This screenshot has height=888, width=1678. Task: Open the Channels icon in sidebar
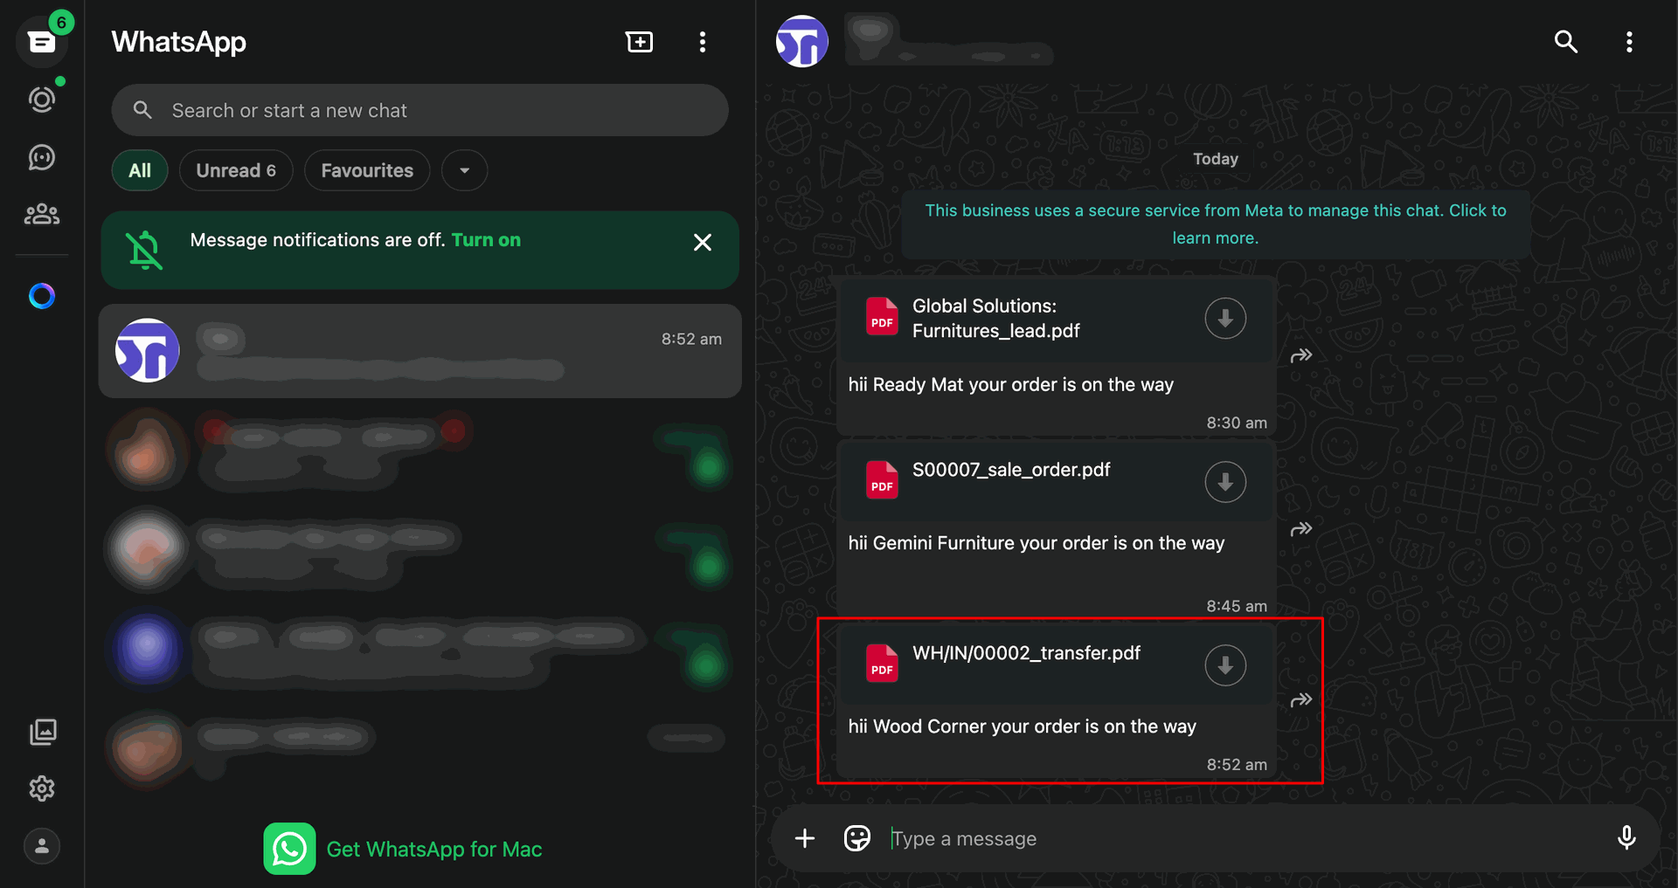coord(42,157)
